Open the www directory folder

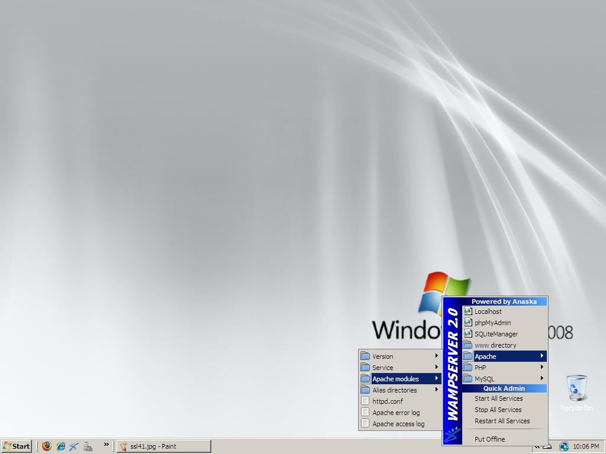(x=495, y=345)
